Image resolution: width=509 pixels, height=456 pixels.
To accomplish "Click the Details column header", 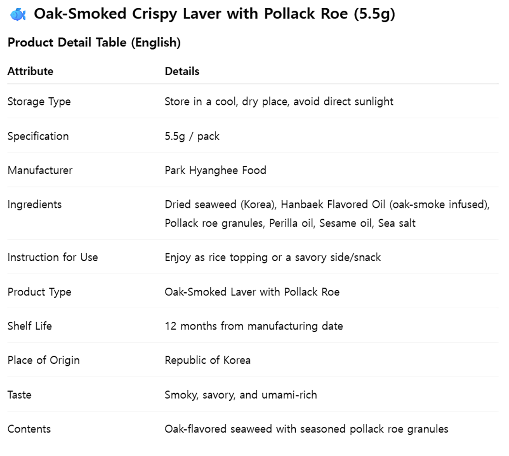I will [182, 71].
